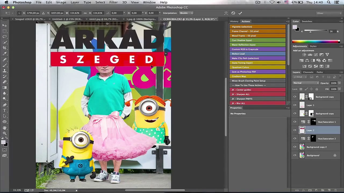Choose the Lasso tool
This screenshot has width=344, height=193.
(x=5, y=36)
